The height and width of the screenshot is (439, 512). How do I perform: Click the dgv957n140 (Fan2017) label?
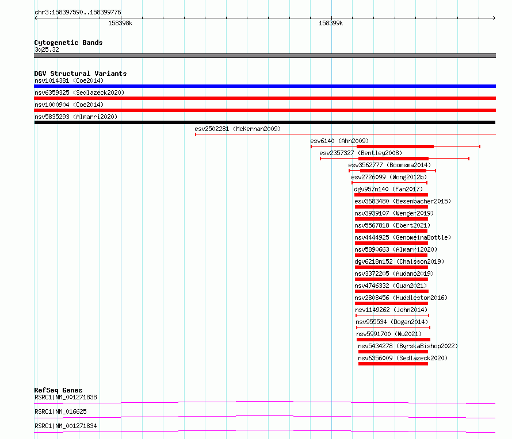pyautogui.click(x=388, y=189)
